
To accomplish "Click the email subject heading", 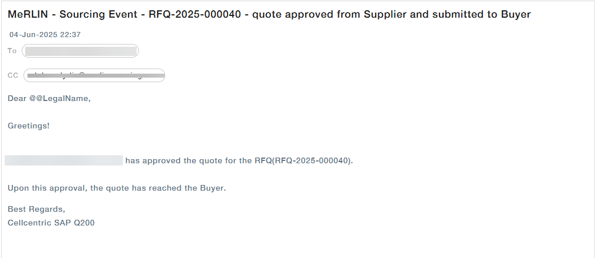I will click(269, 15).
